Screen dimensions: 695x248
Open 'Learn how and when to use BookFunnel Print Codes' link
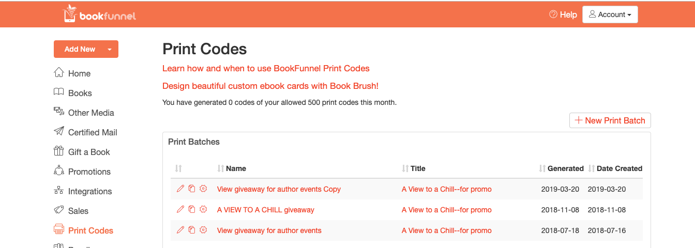pos(266,68)
